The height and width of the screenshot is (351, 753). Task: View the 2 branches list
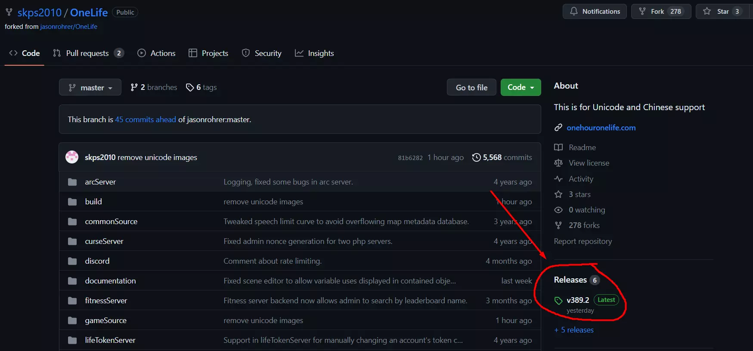pos(154,87)
